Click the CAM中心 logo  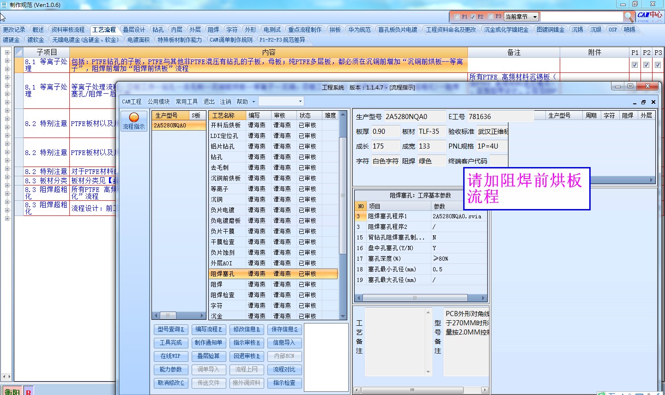click(x=650, y=16)
